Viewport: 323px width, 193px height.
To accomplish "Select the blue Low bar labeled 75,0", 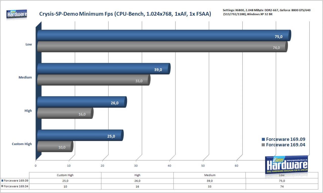I will coord(164,36).
